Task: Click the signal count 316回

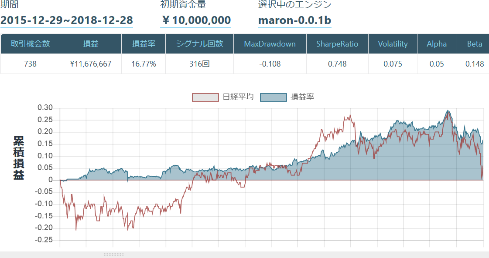Action: click(x=199, y=64)
